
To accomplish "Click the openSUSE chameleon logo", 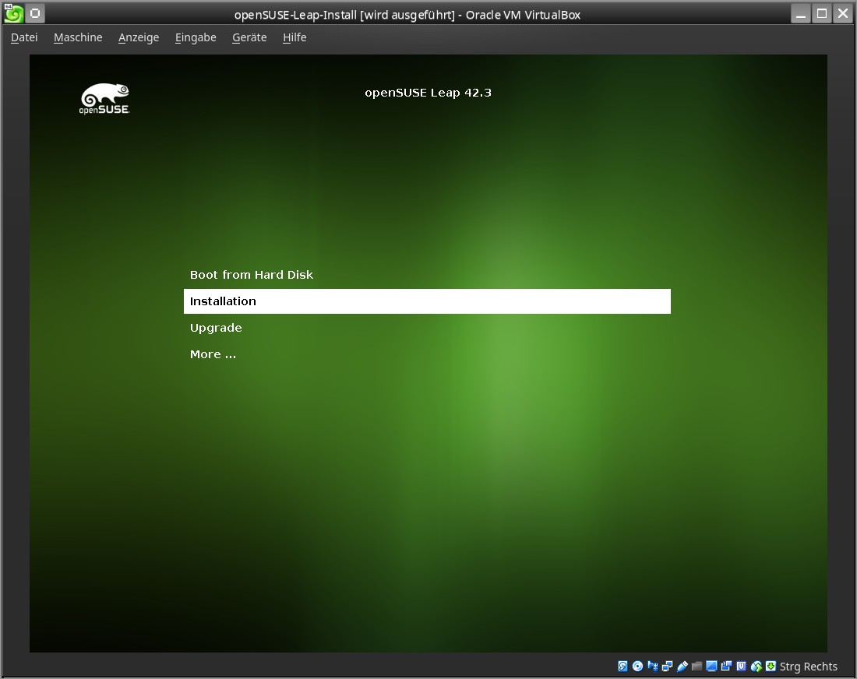I will [x=104, y=99].
